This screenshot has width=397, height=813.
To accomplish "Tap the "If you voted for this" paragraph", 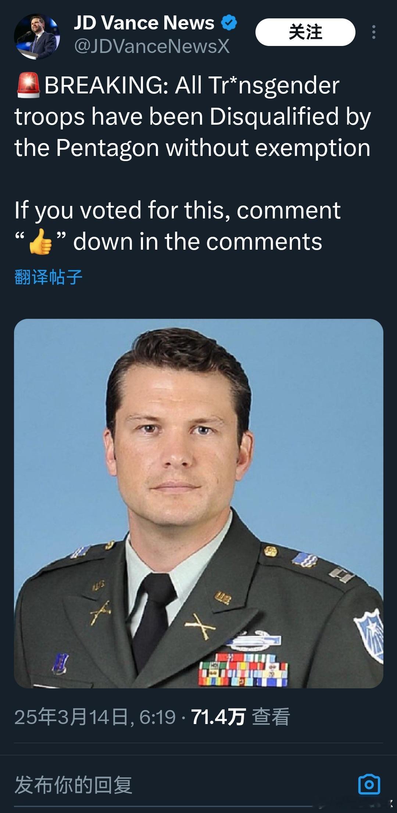I will 178,226.
